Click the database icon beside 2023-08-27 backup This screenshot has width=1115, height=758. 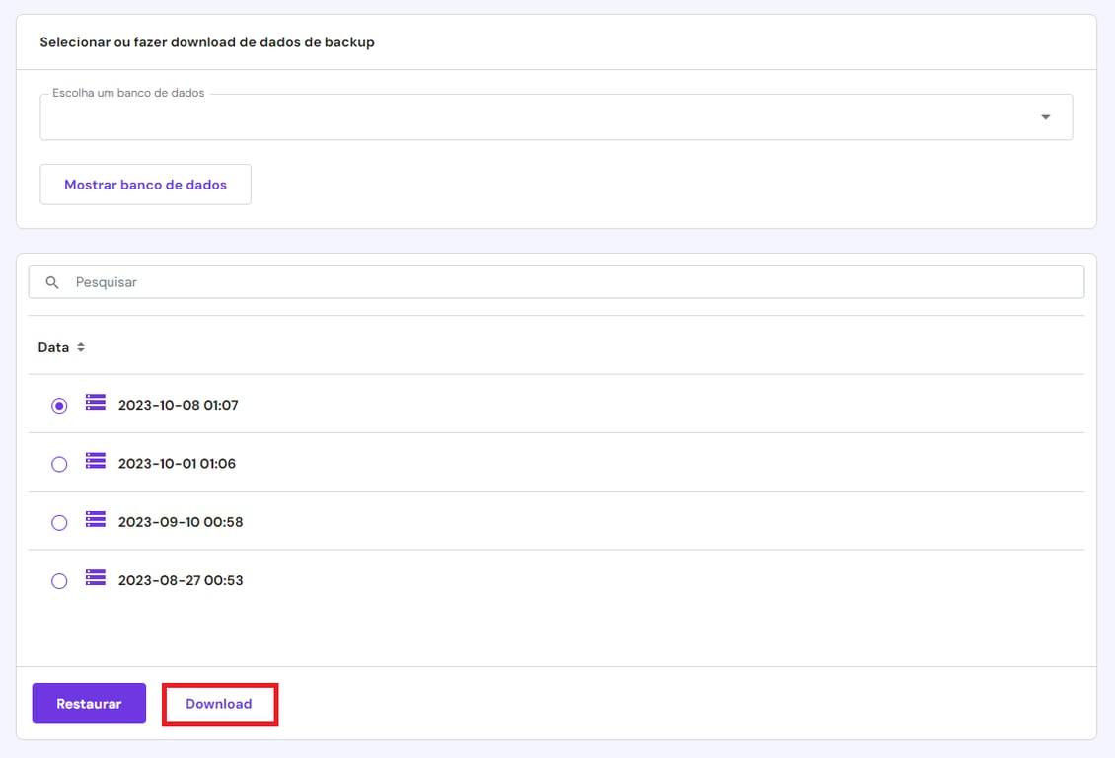point(94,580)
